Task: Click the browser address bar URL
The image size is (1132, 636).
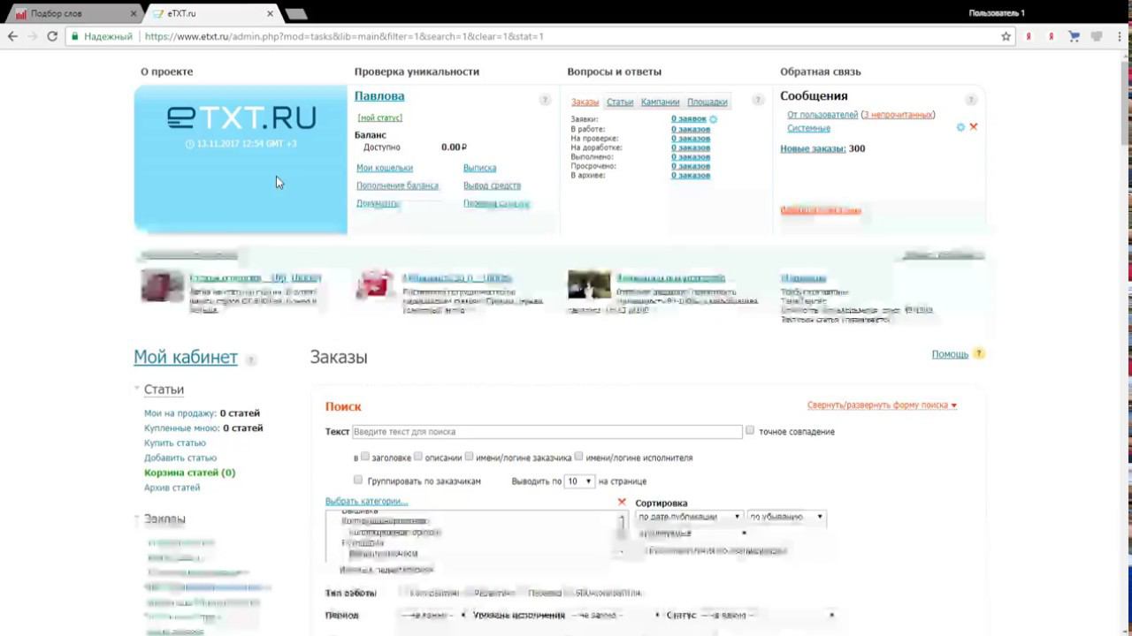Action: pos(344,36)
